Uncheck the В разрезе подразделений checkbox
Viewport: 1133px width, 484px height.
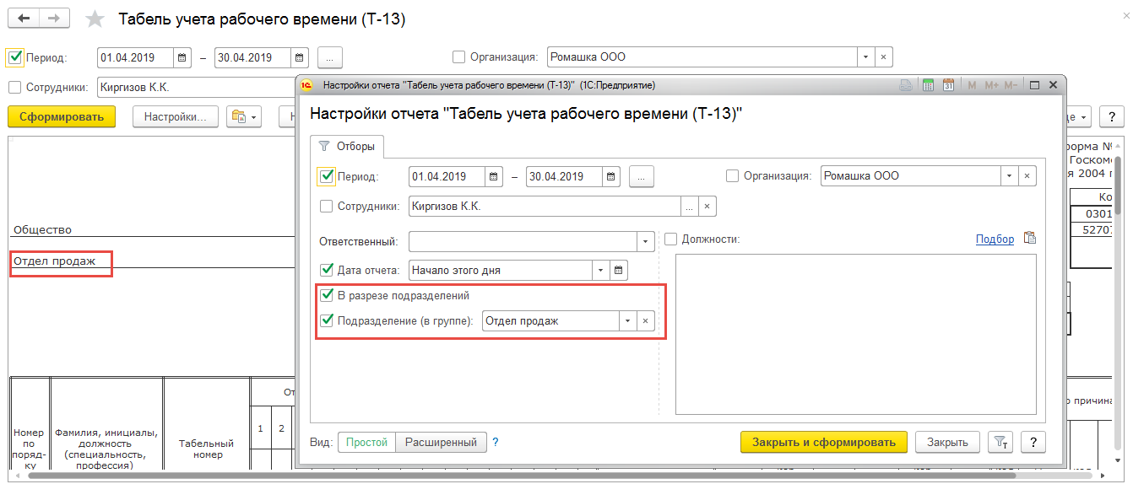pyautogui.click(x=328, y=296)
